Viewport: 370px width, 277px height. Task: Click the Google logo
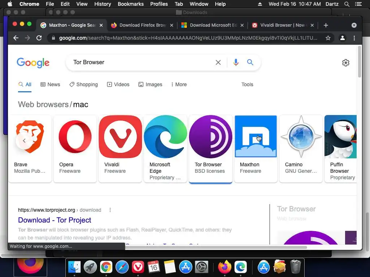33,63
